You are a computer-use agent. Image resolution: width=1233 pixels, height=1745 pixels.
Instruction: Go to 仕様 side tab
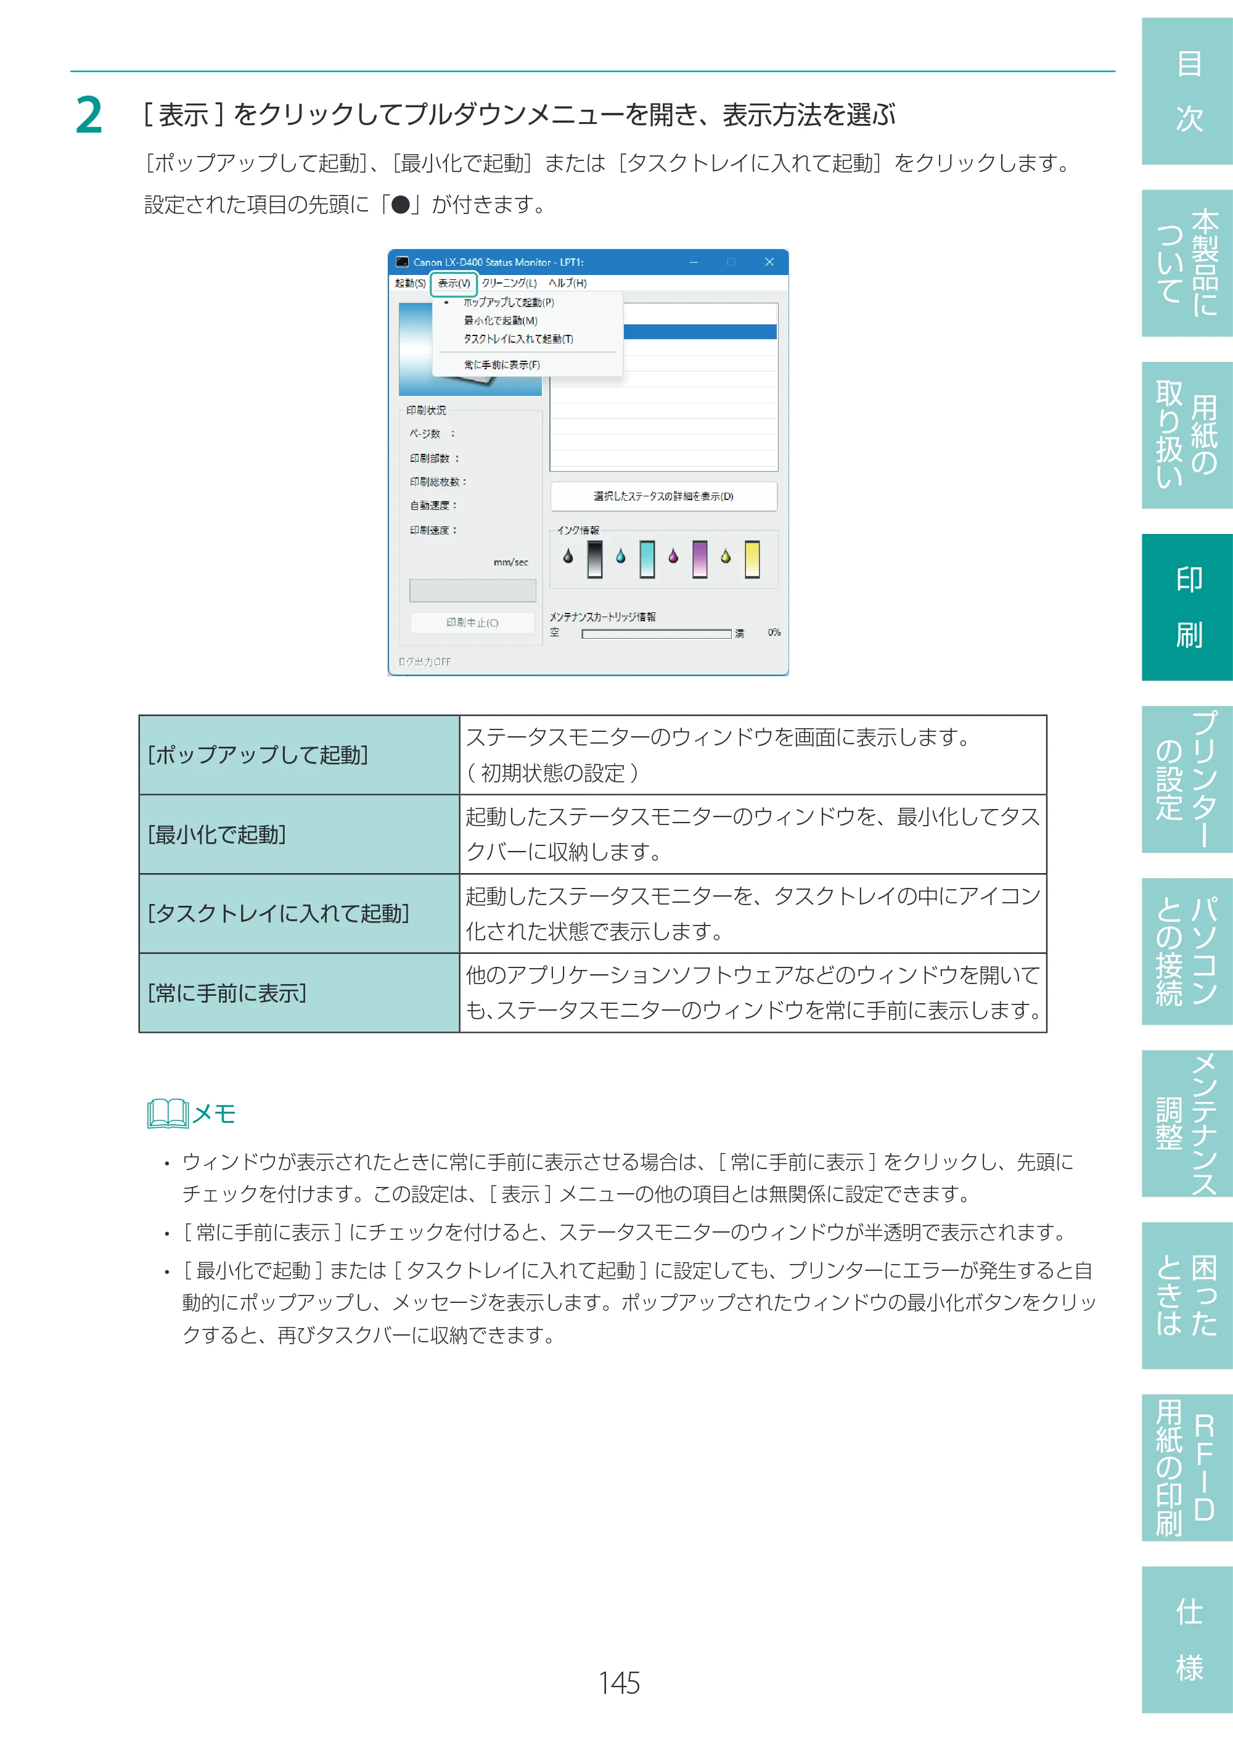tap(1187, 1640)
